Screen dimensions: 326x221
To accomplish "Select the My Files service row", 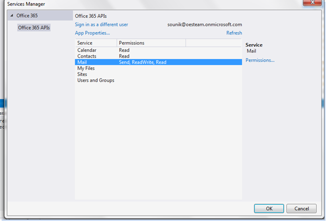I will [158, 68].
